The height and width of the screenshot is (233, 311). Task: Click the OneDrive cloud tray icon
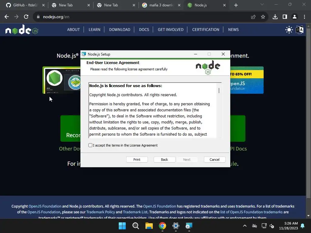[x=255, y=226]
